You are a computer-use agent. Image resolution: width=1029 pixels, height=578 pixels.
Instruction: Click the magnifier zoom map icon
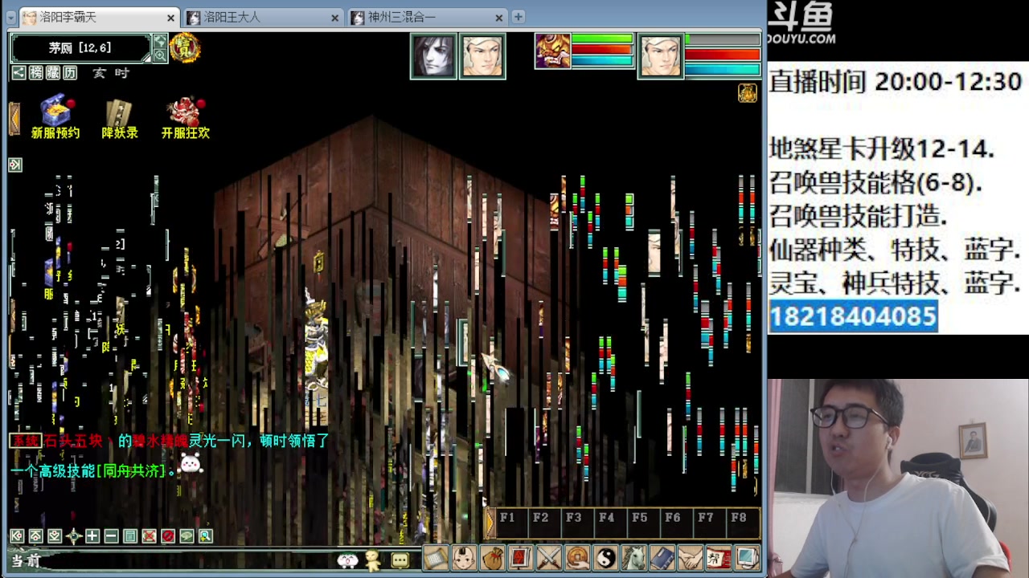[160, 55]
